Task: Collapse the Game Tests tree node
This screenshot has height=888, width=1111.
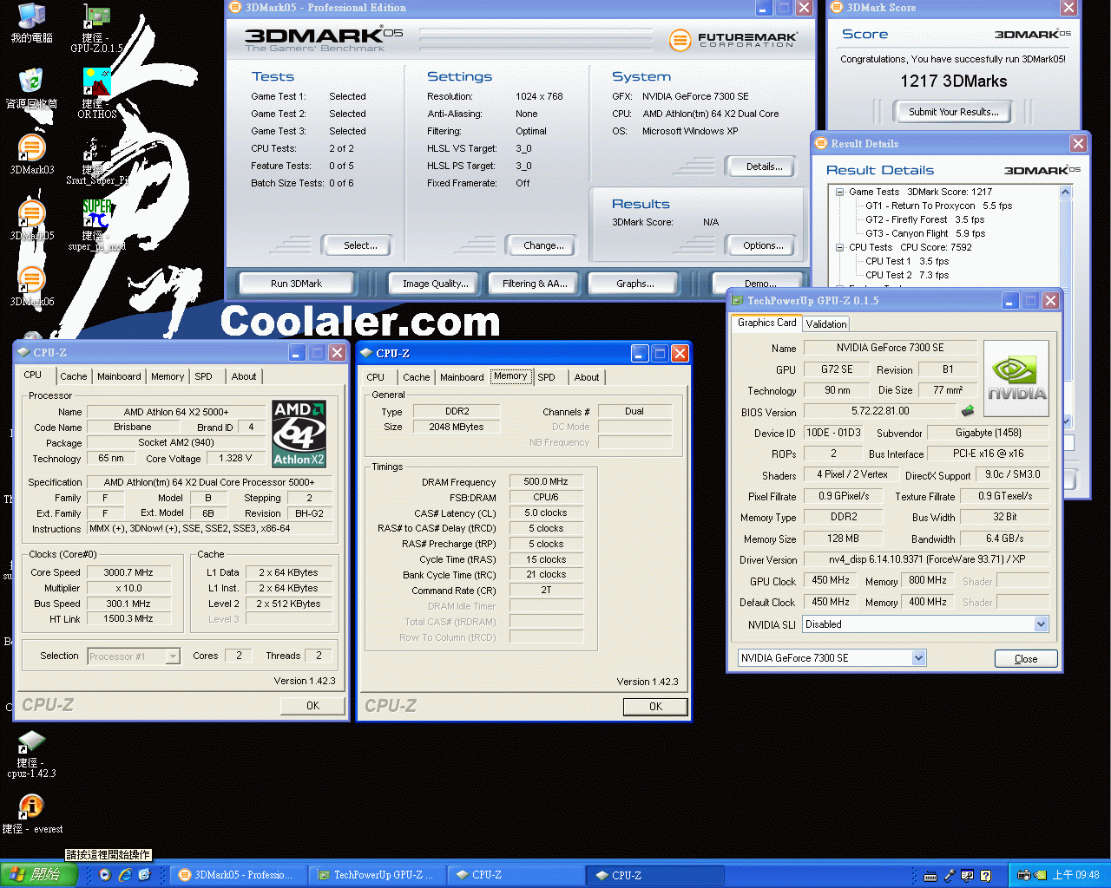Action: coord(839,193)
